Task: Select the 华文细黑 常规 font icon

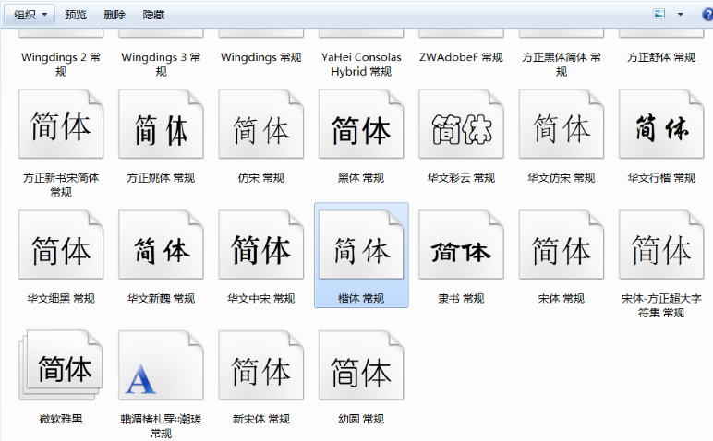Action: click(x=61, y=244)
